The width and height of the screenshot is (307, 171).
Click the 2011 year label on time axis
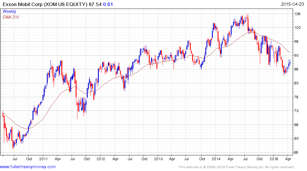(x=43, y=159)
